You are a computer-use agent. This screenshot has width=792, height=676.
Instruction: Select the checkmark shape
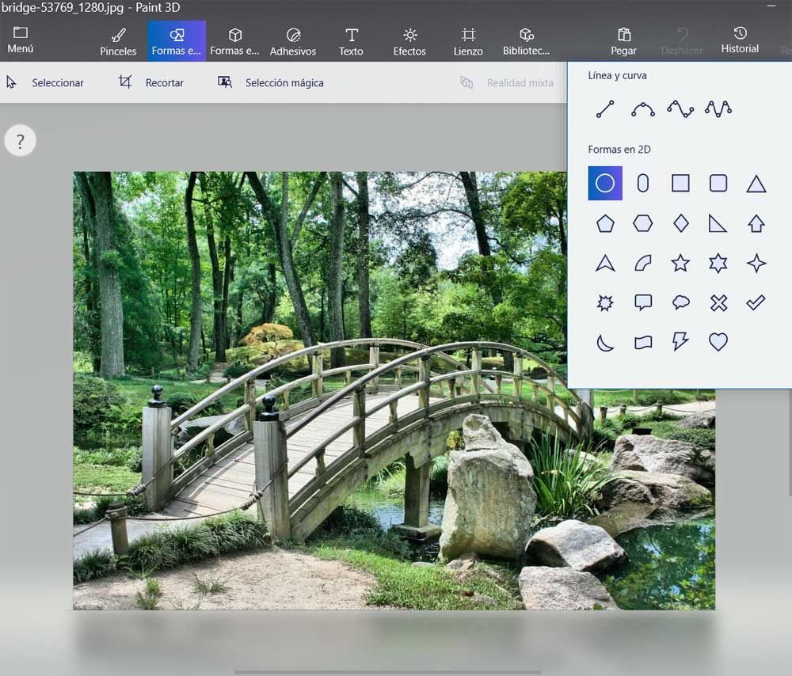pos(755,302)
